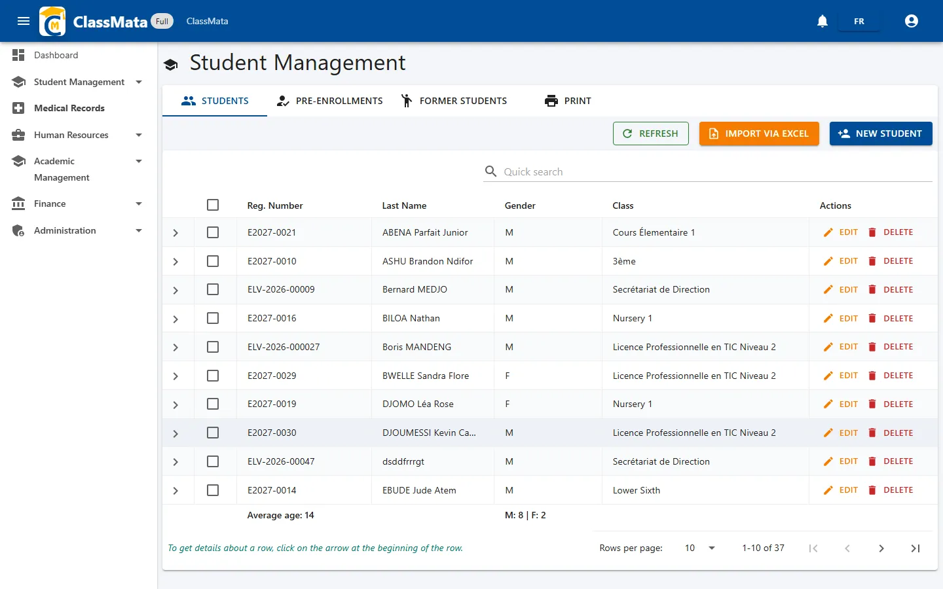Click the trash icon for BILOA Nathan row
943x589 pixels.
[872, 318]
